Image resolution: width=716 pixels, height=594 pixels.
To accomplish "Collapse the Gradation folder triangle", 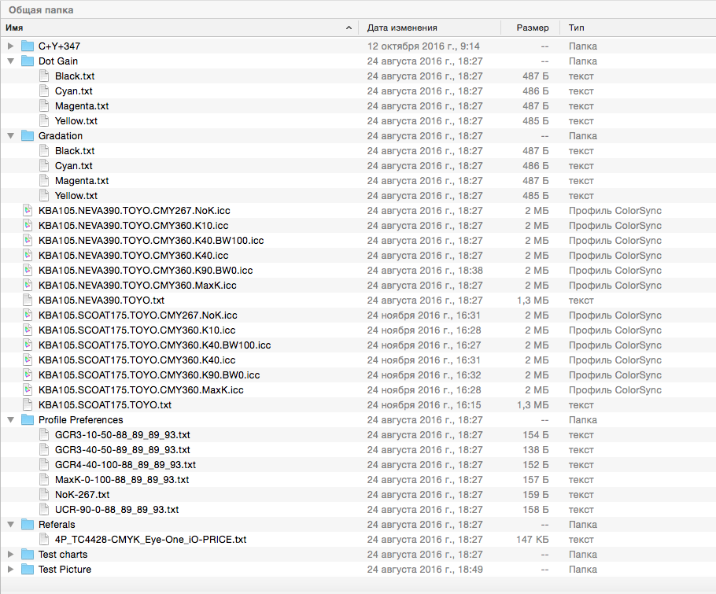I will click(10, 136).
